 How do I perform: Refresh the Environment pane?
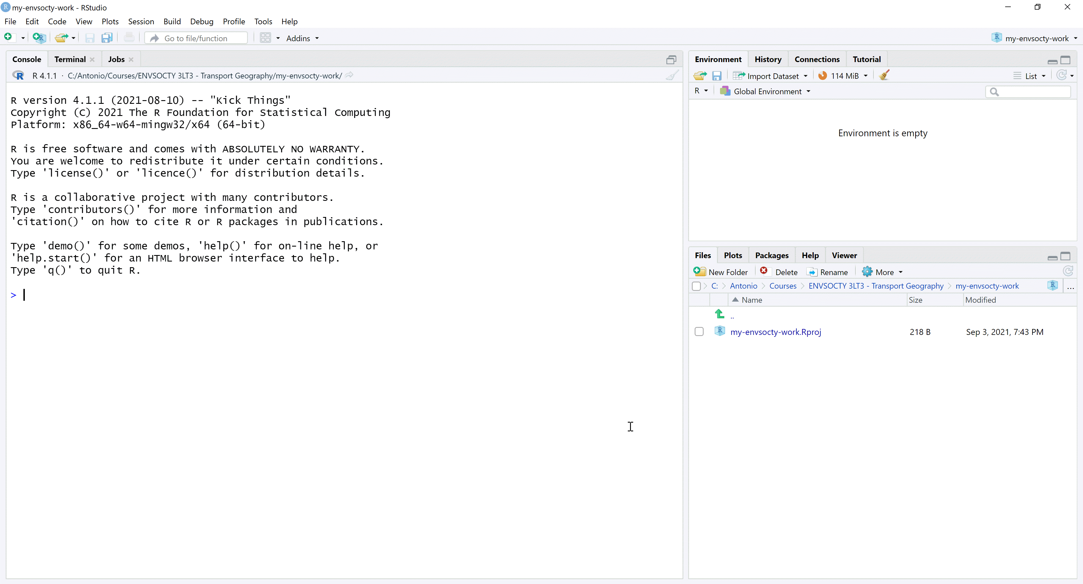pos(1061,75)
